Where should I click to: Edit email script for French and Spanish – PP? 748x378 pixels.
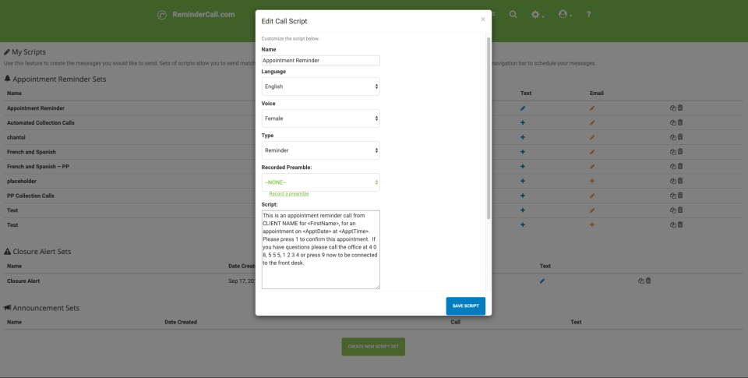click(592, 167)
